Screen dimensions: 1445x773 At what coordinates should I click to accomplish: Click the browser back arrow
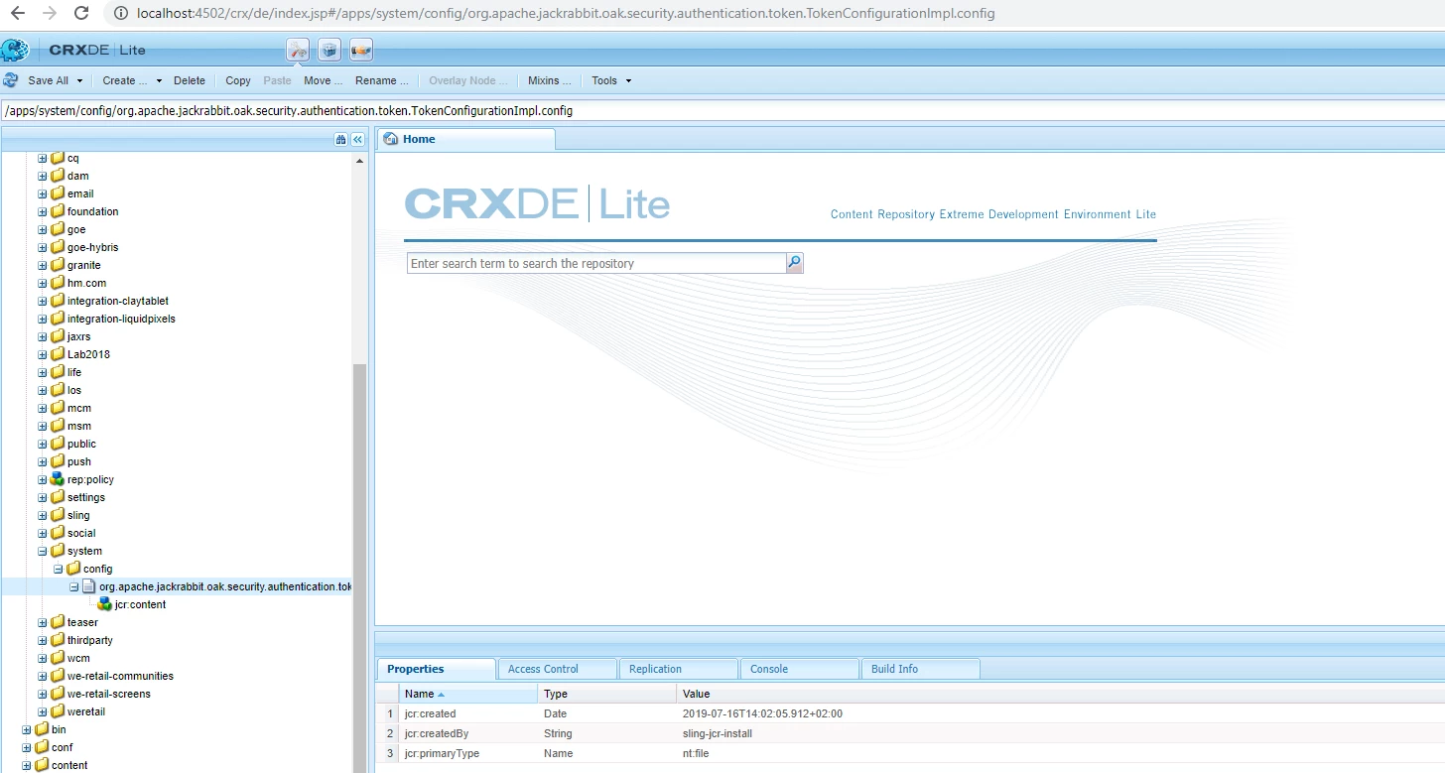(x=17, y=14)
